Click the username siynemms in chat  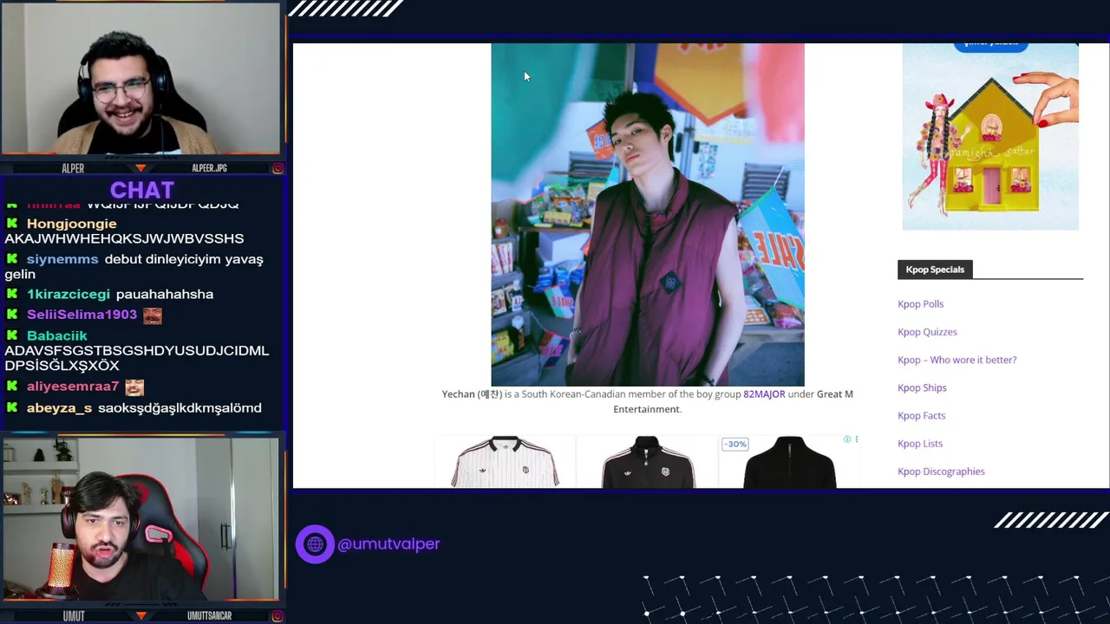click(x=62, y=259)
